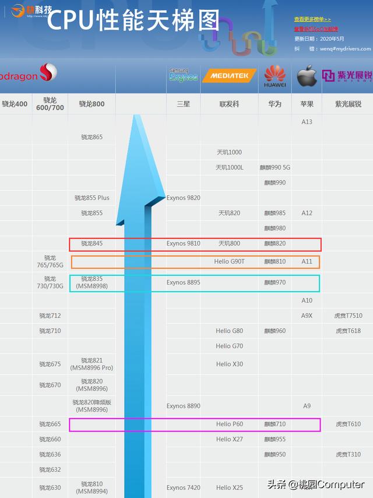The image size is (373, 498).
Task: Click the 更新日期 2020年5月 text
Action: tap(319, 38)
